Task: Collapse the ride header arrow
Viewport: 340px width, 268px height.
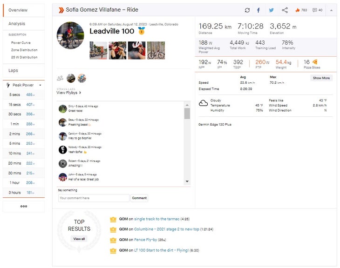Action: (331, 10)
